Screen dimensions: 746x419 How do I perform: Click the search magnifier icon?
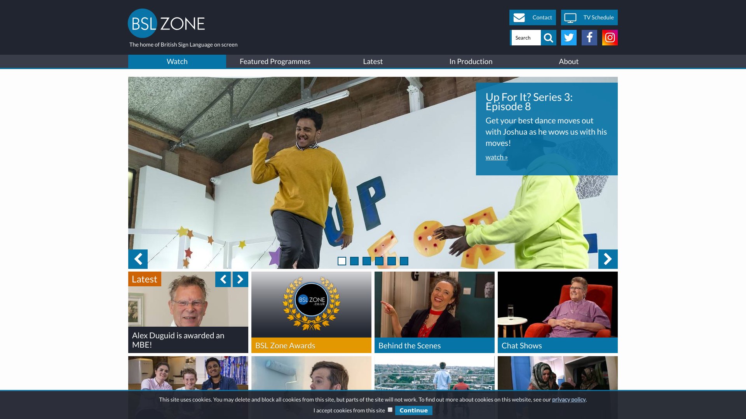[x=548, y=38]
